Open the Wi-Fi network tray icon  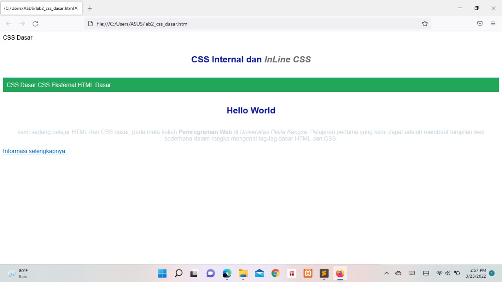(439, 273)
